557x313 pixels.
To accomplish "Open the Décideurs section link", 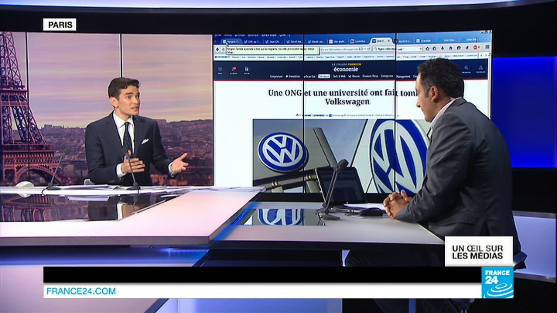I will tap(323, 76).
